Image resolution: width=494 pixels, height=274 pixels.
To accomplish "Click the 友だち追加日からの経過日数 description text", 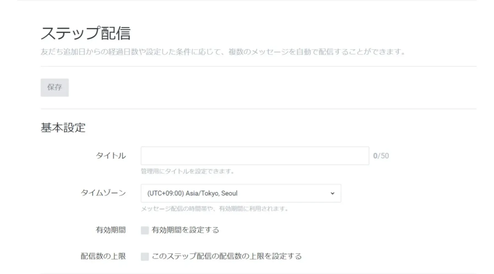I will click(223, 52).
